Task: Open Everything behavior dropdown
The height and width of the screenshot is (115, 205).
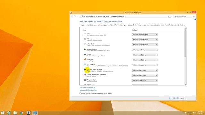Action: pyautogui.click(x=144, y=60)
